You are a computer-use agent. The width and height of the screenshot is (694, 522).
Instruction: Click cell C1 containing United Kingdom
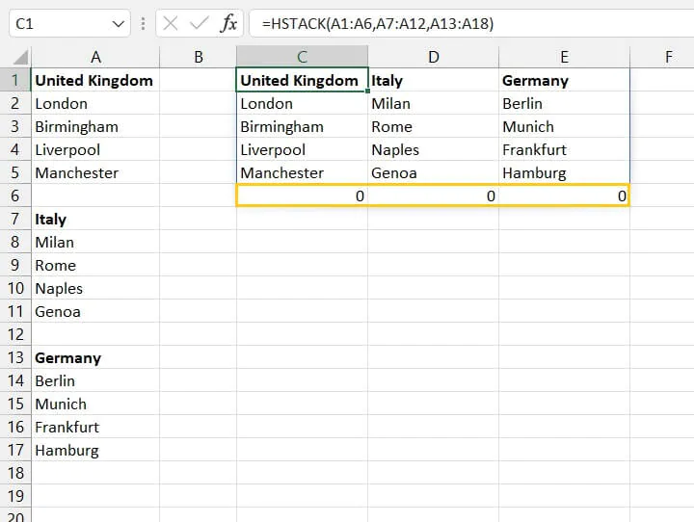click(x=302, y=81)
